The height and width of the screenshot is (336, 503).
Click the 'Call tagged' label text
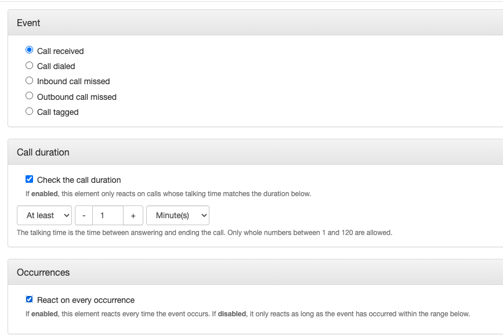click(58, 112)
